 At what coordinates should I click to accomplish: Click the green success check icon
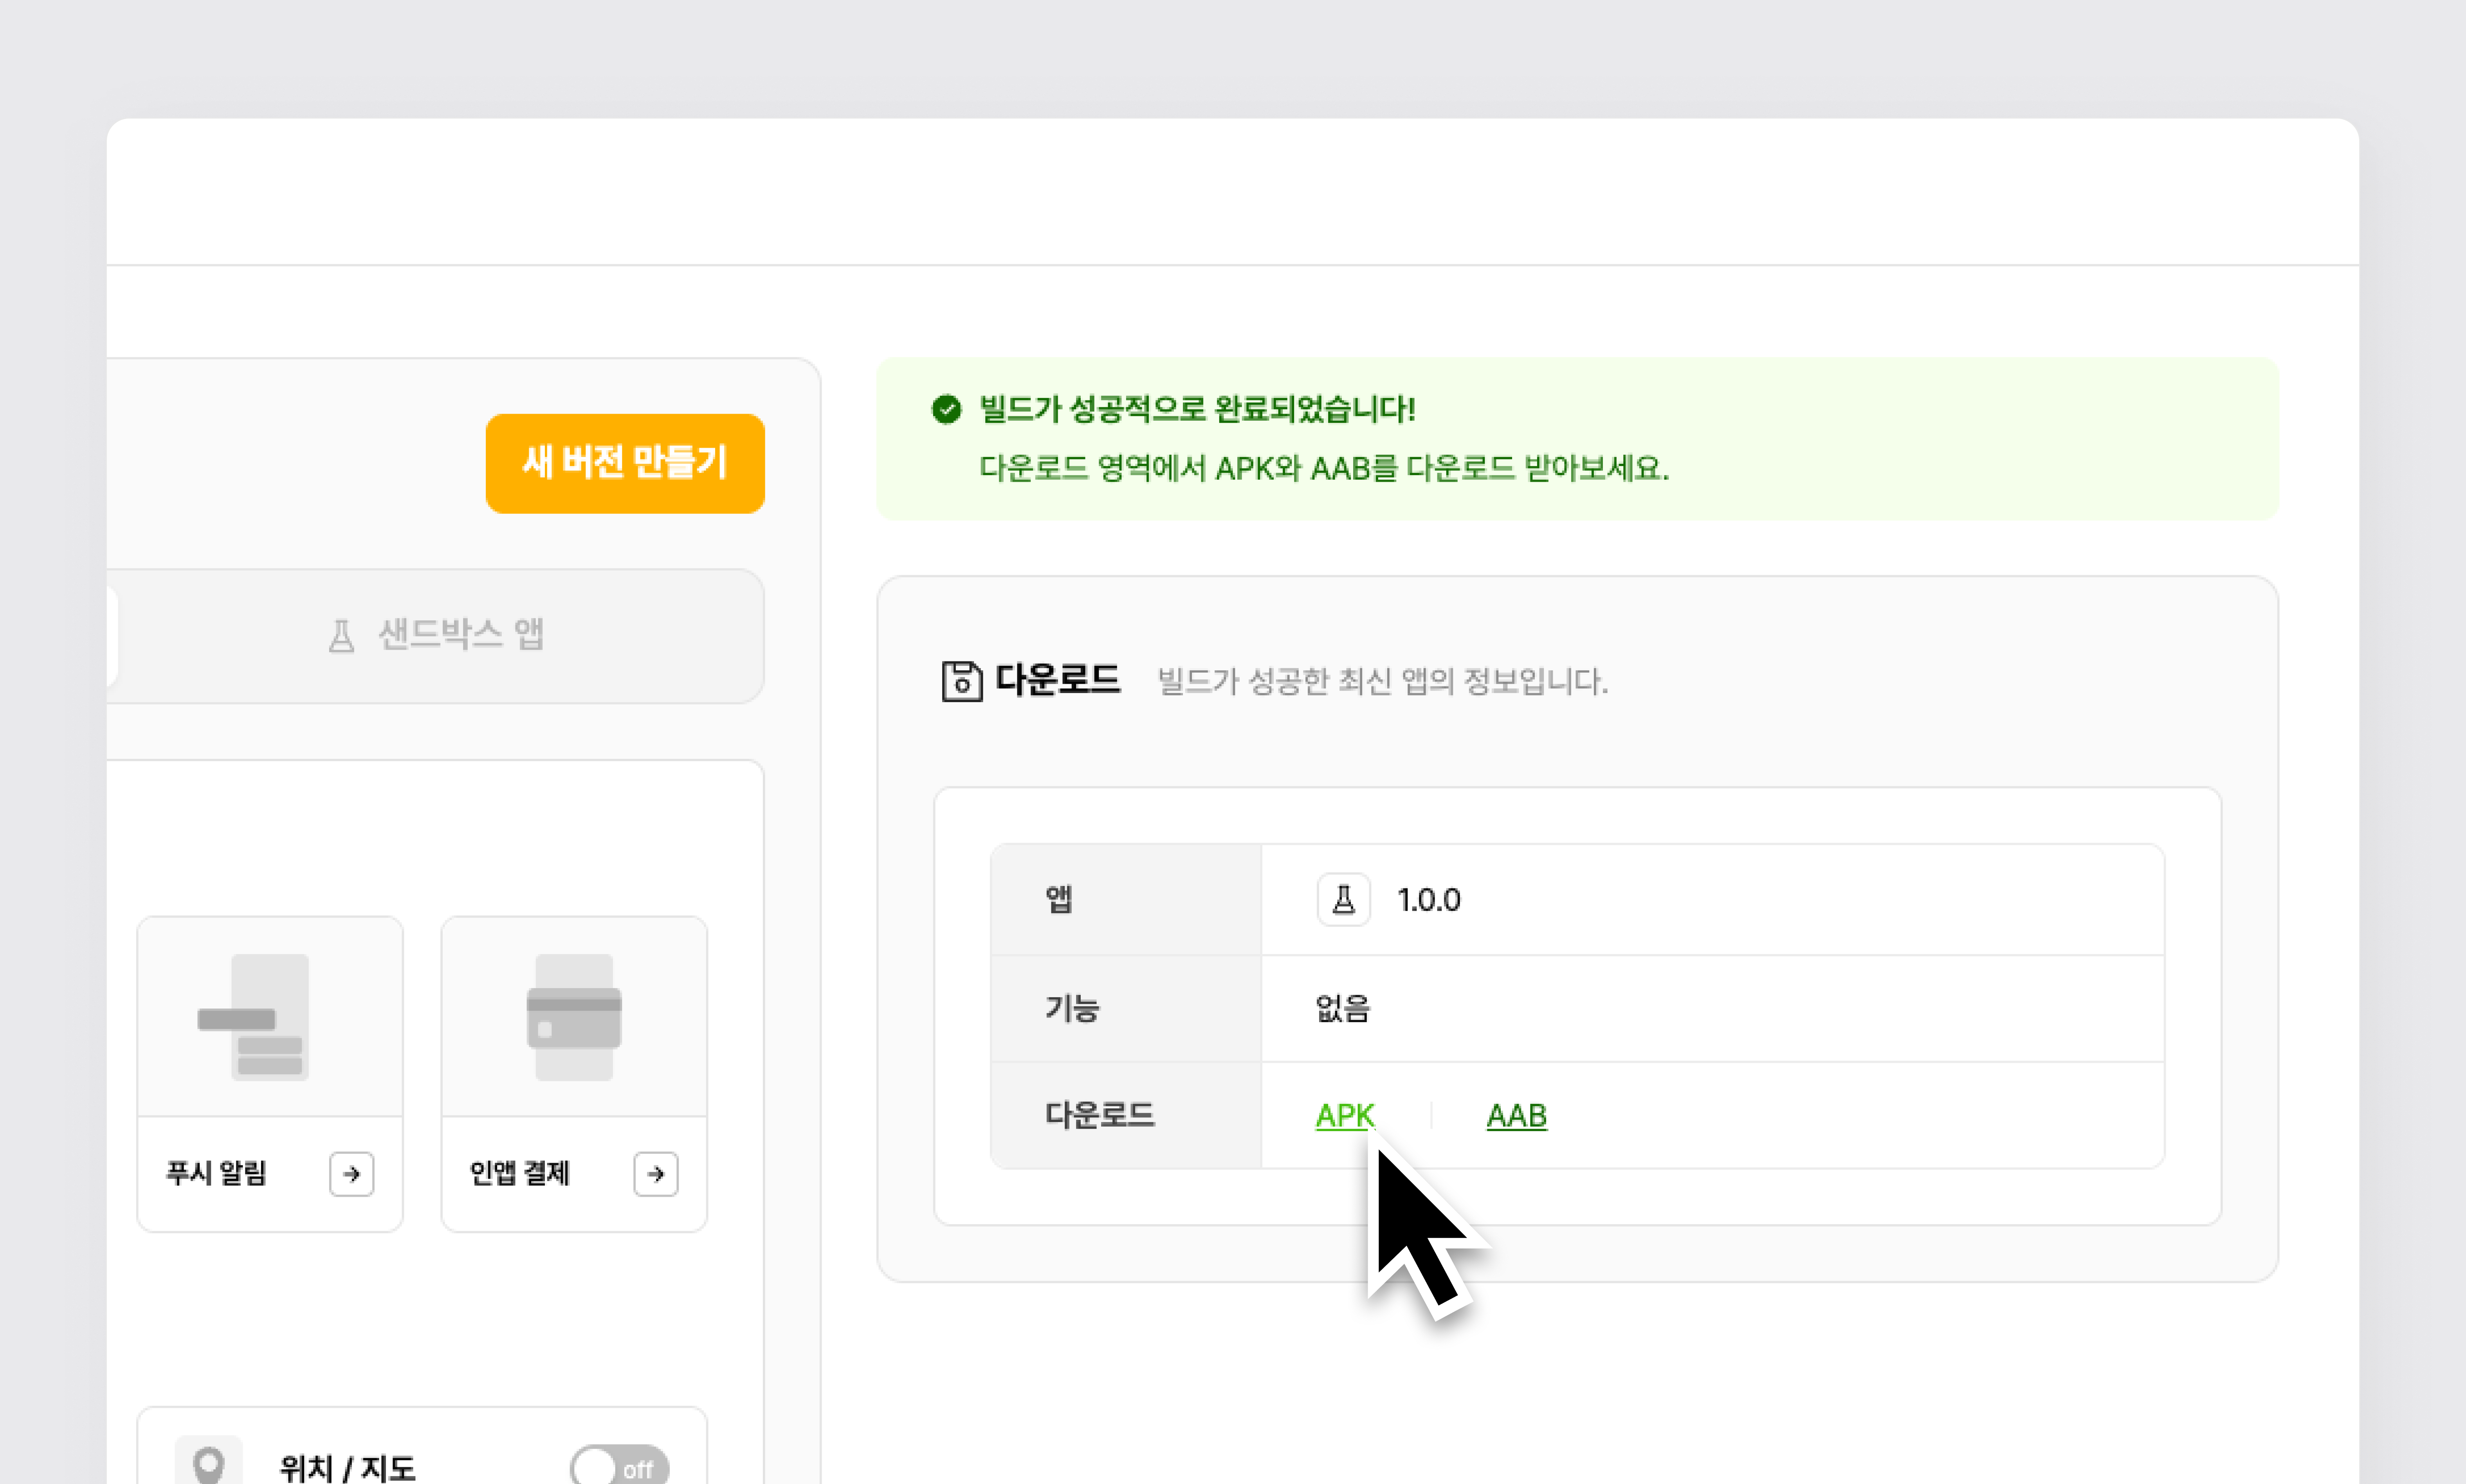pos(946,409)
